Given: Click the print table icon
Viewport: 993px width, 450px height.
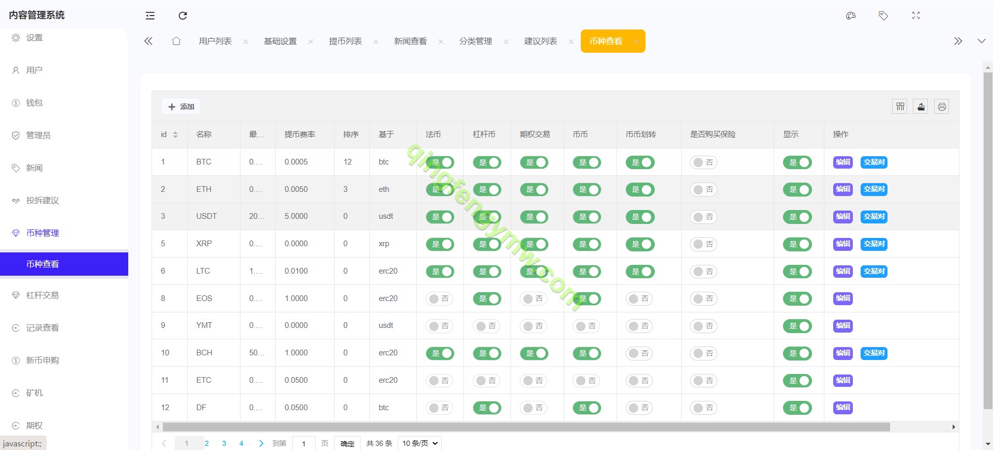Looking at the screenshot, I should coord(942,107).
